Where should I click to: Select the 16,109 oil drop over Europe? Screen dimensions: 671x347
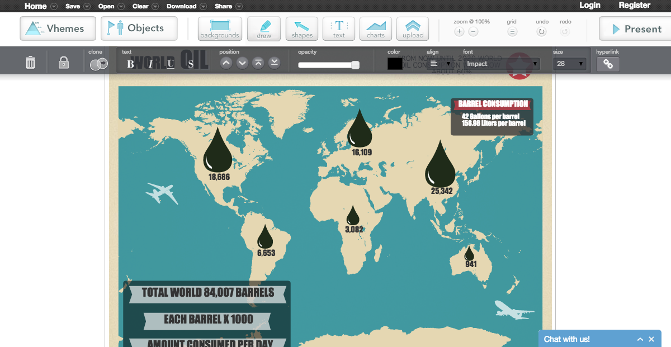click(359, 128)
